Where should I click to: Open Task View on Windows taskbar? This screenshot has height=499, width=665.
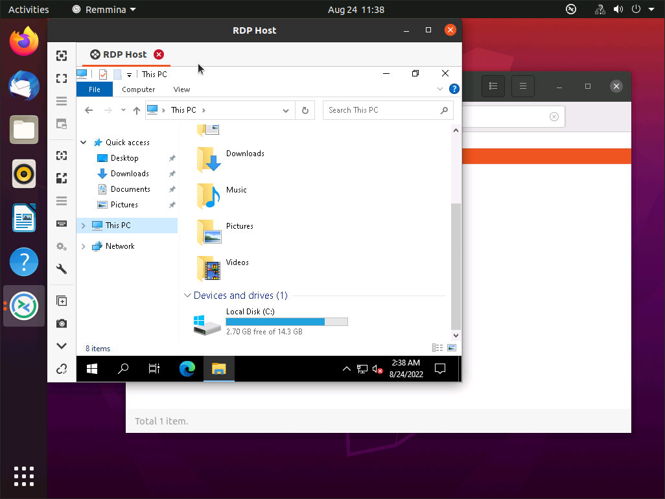coord(154,369)
